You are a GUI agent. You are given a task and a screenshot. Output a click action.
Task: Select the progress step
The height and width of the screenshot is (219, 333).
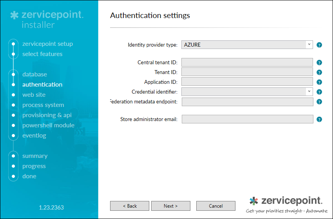[x=34, y=166]
